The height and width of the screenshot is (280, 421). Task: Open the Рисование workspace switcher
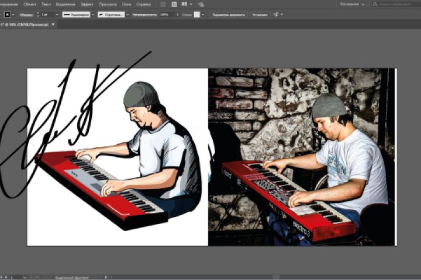point(352,4)
